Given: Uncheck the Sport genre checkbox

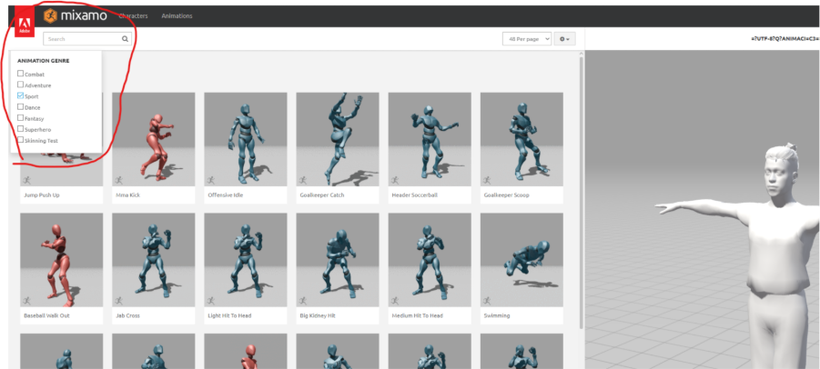Looking at the screenshot, I should 21,95.
